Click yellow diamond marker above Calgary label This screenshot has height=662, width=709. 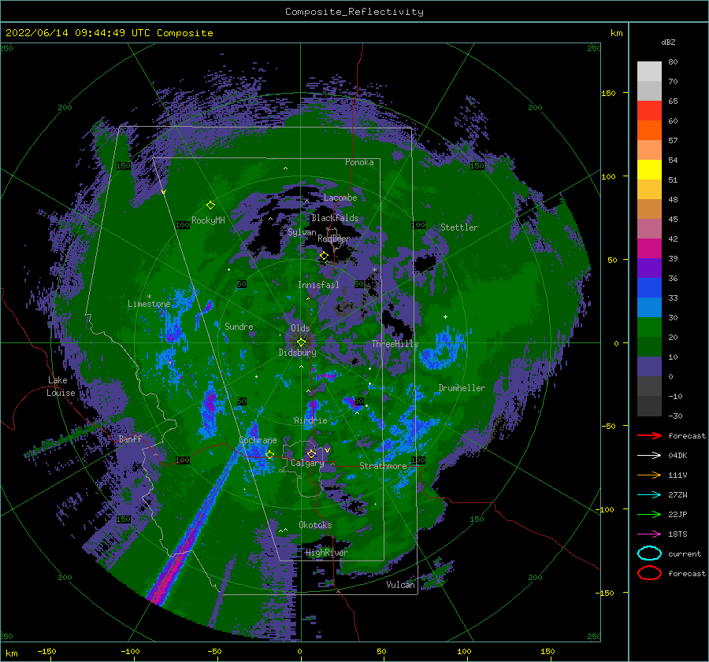pyautogui.click(x=311, y=453)
